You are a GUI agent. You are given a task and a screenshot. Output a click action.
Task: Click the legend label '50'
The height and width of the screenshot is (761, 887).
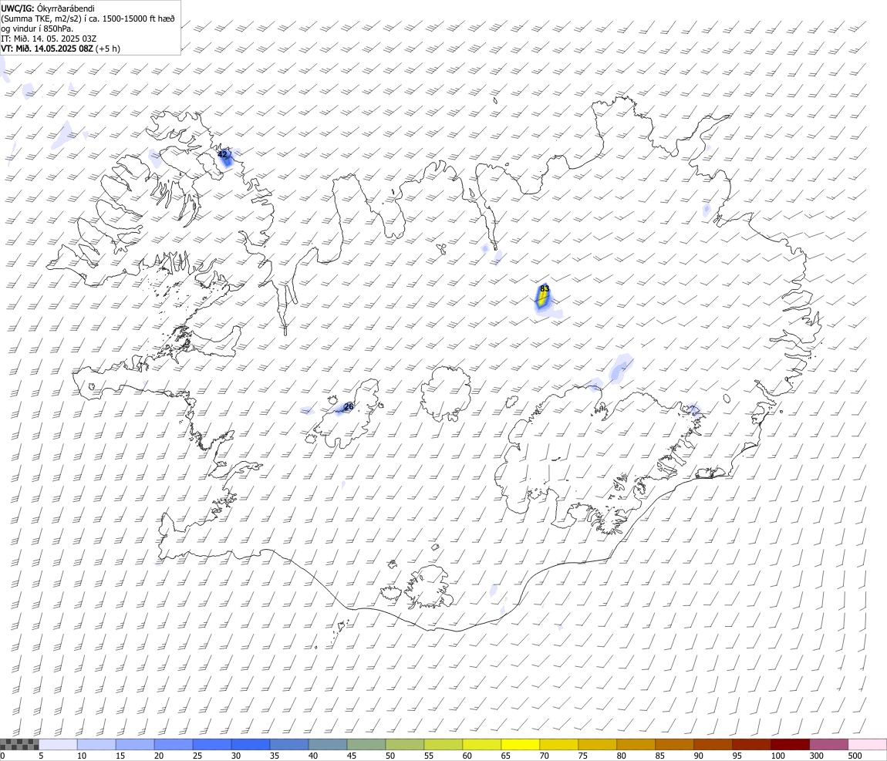[x=390, y=756]
